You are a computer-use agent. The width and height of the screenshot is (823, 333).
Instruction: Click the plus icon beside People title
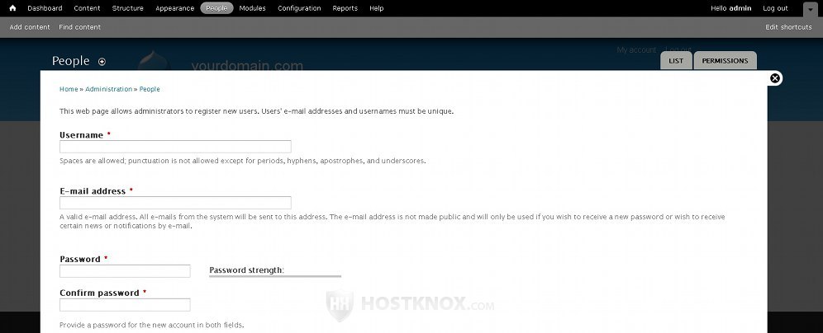[x=102, y=62]
